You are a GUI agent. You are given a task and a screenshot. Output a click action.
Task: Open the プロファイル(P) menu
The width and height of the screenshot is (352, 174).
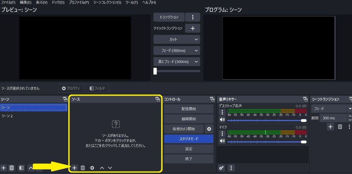tap(78, 2)
